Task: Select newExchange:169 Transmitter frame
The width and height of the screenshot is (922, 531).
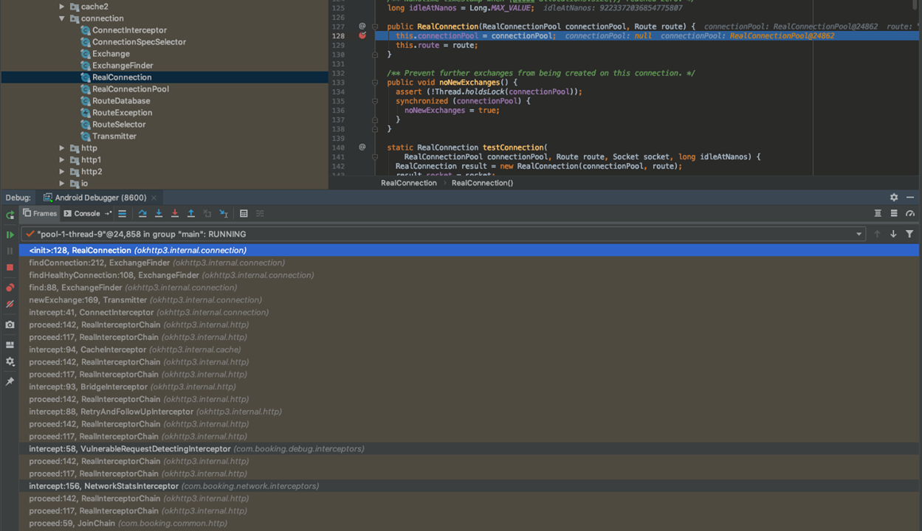Action: pyautogui.click(x=469, y=300)
